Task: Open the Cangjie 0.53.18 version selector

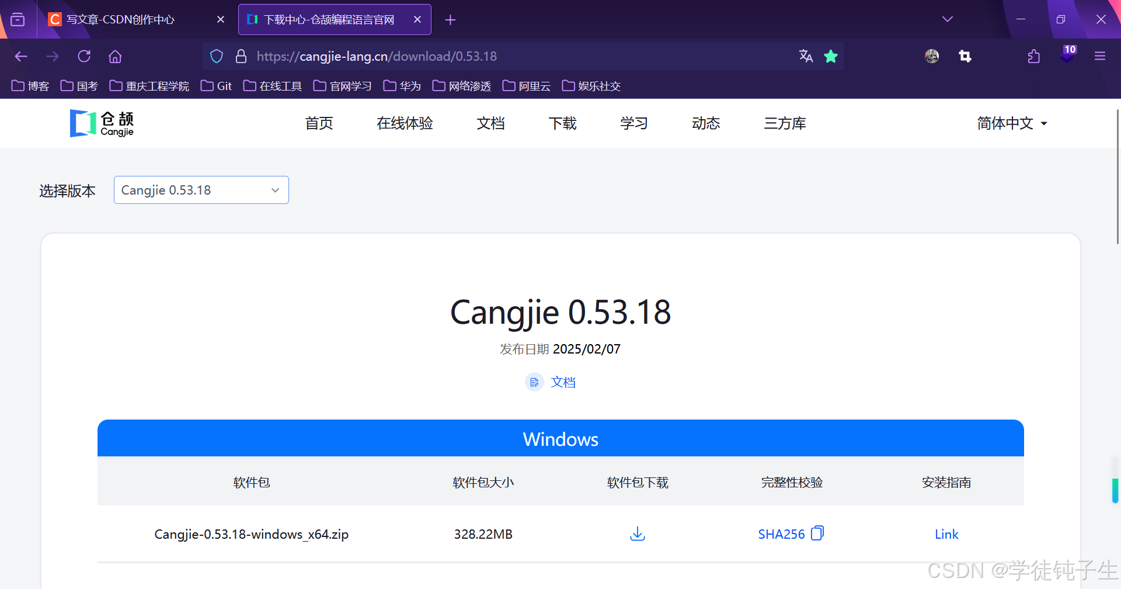Action: point(201,190)
